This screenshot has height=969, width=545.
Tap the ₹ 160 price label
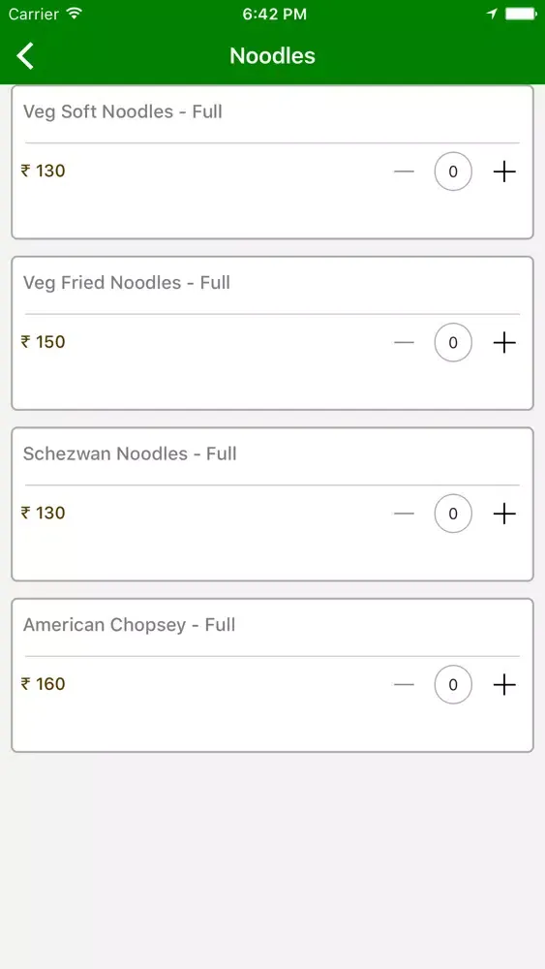[x=44, y=684]
